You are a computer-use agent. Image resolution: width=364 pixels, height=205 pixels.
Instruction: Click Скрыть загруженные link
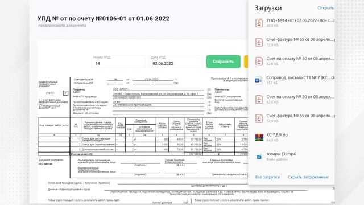pyautogui.click(x=308, y=177)
